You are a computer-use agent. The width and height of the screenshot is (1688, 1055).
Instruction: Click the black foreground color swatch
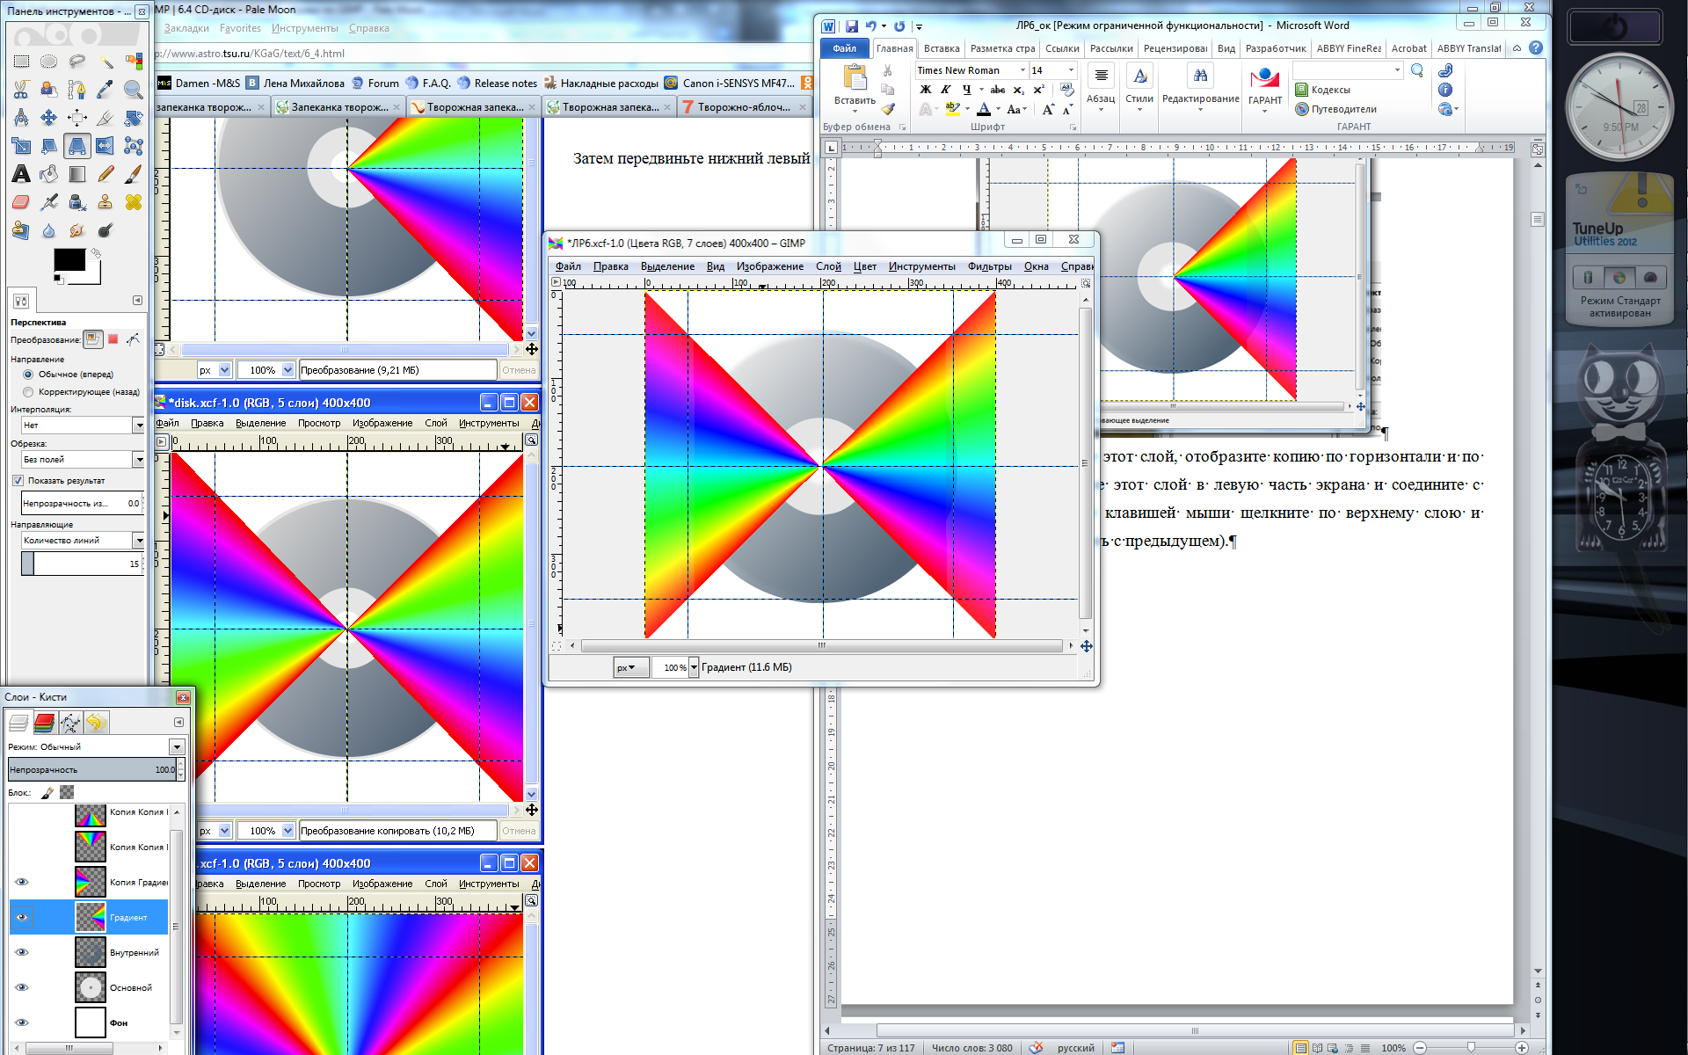[x=69, y=259]
